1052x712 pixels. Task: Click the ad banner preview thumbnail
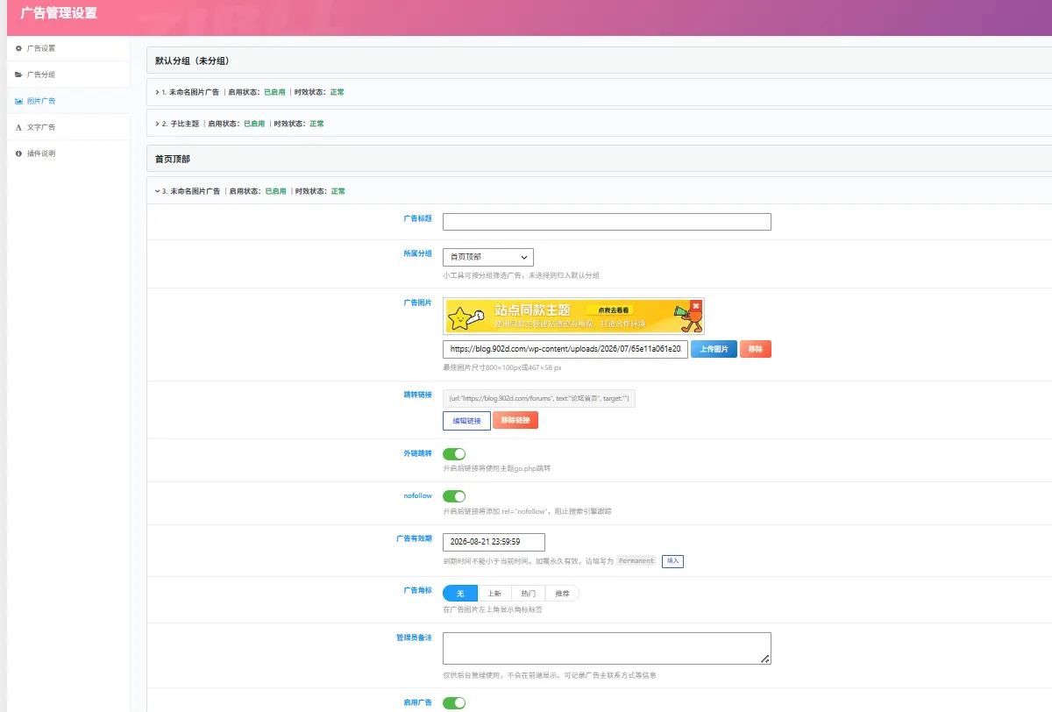click(573, 317)
